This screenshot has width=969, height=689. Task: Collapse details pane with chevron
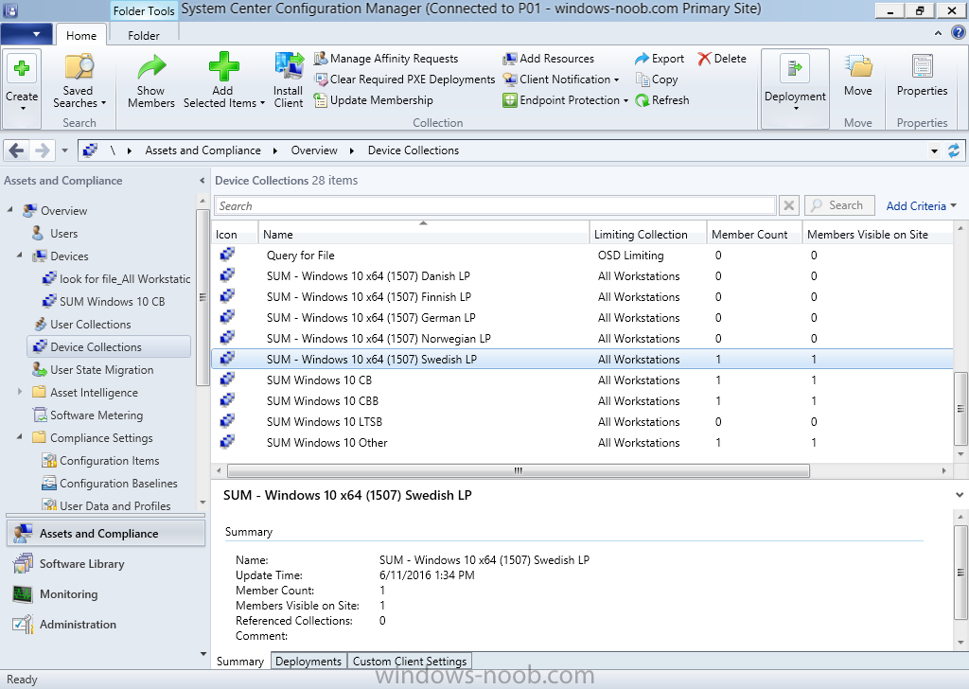[x=959, y=495]
